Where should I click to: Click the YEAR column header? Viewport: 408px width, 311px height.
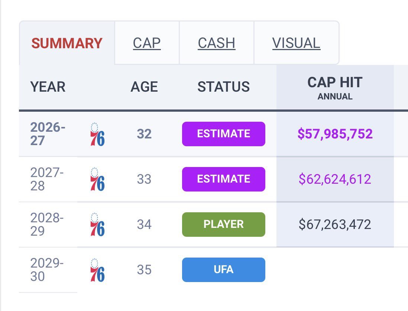point(48,86)
